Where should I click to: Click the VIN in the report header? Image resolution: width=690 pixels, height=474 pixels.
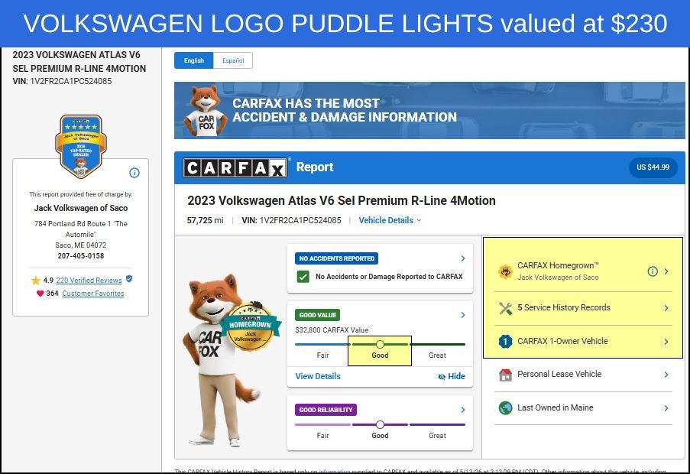tap(291, 220)
